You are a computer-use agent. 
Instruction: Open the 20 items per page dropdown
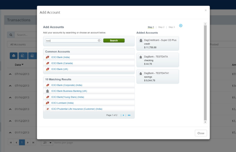click(47, 143)
